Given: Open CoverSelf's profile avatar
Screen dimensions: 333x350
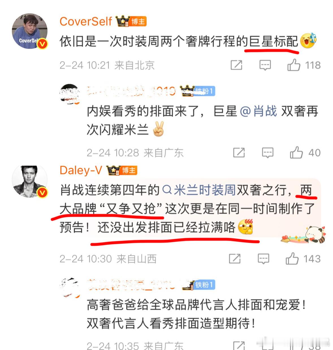Looking at the screenshot, I should 30,31.
